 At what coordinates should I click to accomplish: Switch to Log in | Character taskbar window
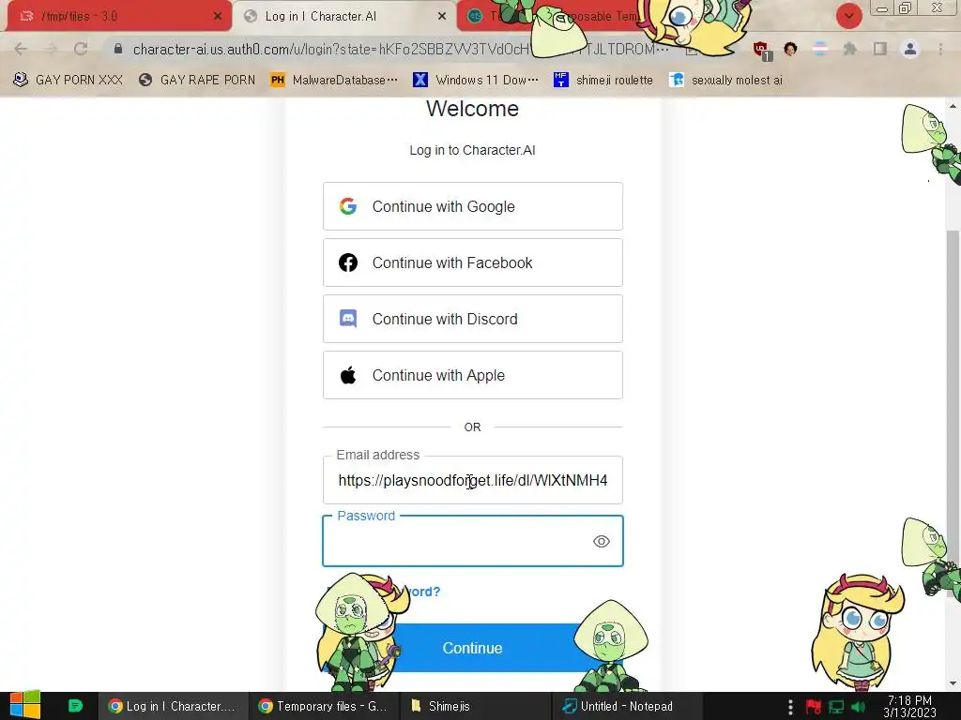click(x=173, y=706)
